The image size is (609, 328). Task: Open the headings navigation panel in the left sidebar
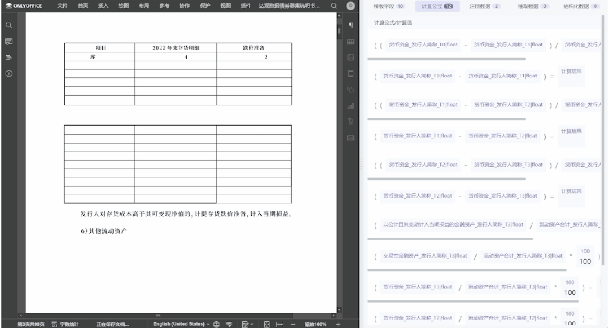pyautogui.click(x=8, y=57)
